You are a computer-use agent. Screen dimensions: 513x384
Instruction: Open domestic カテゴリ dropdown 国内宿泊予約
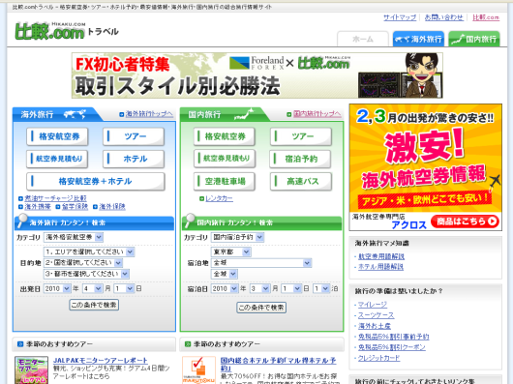click(x=237, y=237)
